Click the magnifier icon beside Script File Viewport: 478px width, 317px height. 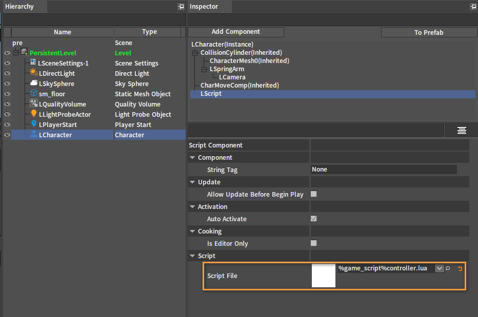448,268
